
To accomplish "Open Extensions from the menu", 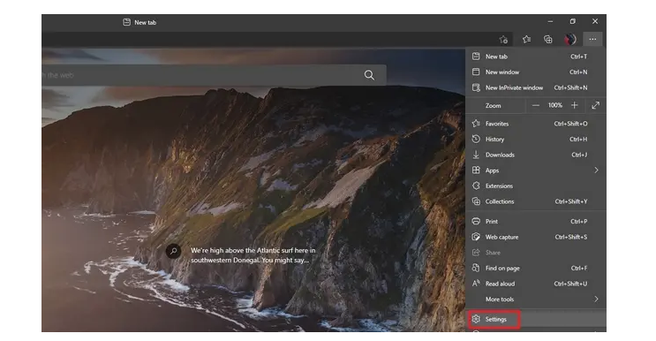I will point(536,186).
